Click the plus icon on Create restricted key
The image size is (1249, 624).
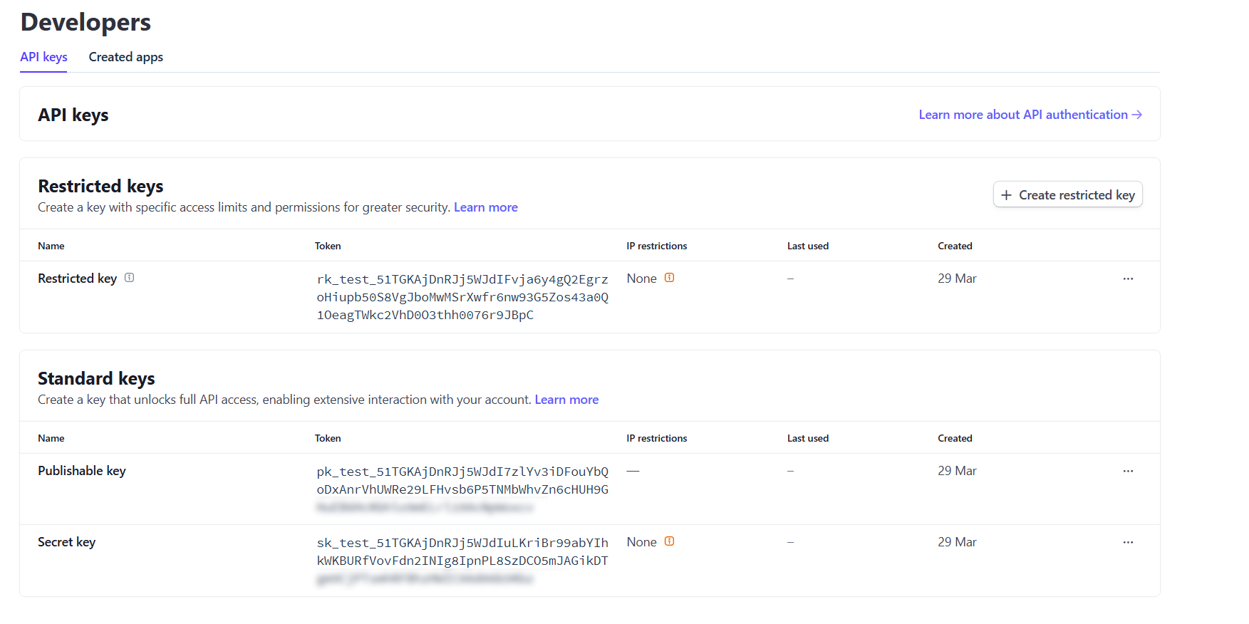click(1006, 195)
